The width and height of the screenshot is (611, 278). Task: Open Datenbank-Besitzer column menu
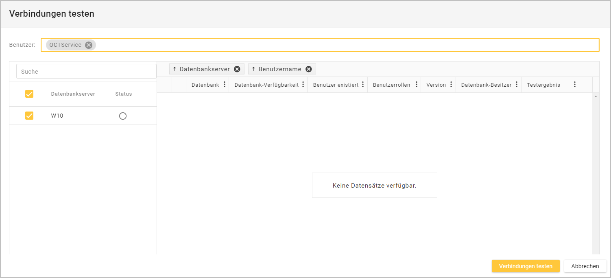pos(517,85)
